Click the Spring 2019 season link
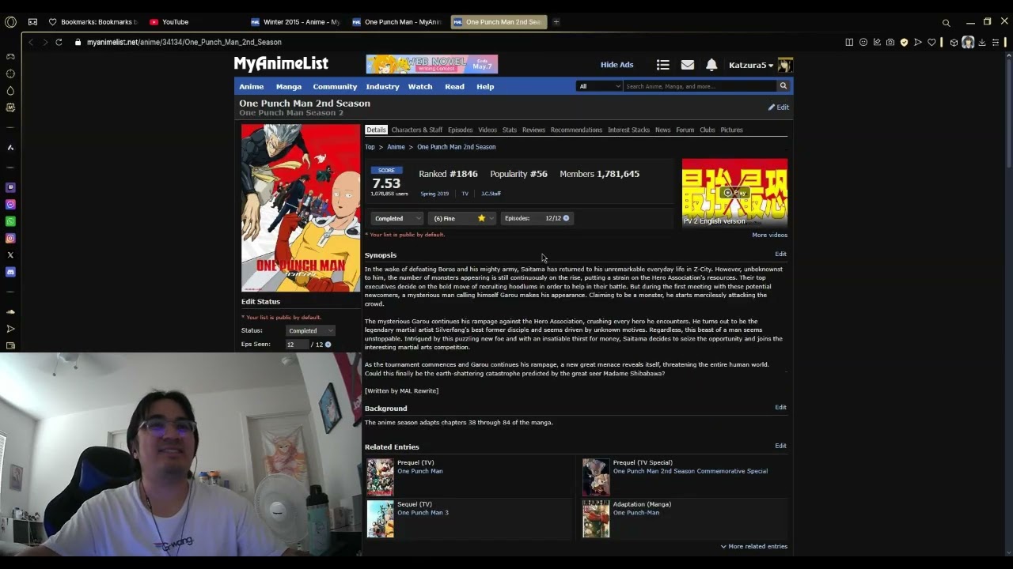The image size is (1013, 569). [x=434, y=194]
